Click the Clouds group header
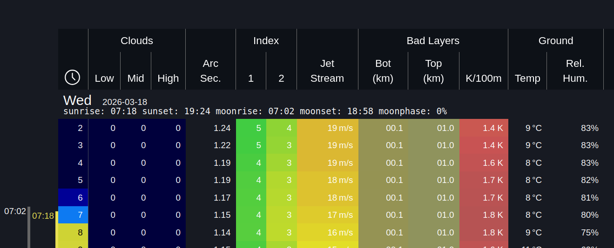This screenshot has width=614, height=248. click(136, 41)
